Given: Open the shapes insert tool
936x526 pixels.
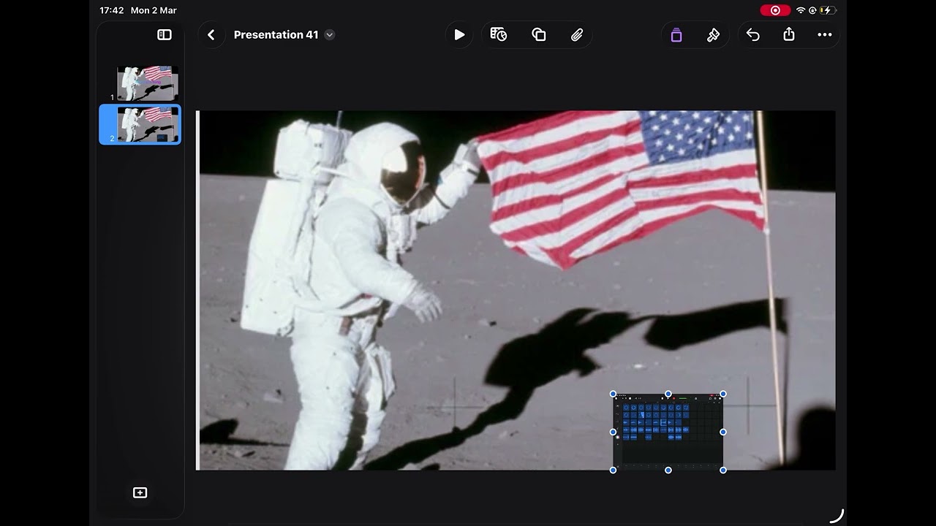Looking at the screenshot, I should [539, 34].
